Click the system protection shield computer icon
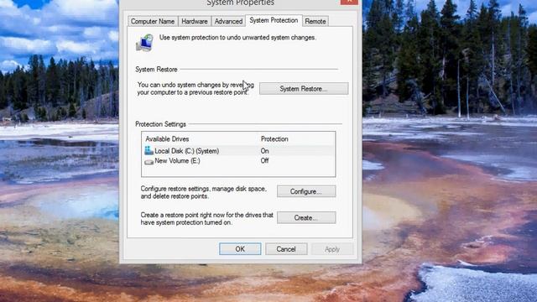 click(x=144, y=43)
